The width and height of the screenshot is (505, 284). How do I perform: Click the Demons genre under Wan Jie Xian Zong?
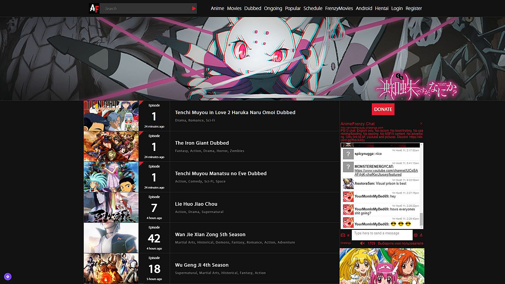222,242
